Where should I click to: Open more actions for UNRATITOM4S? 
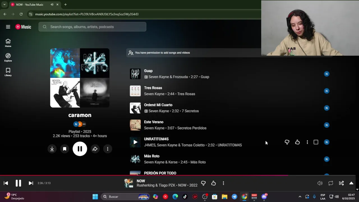307,142
